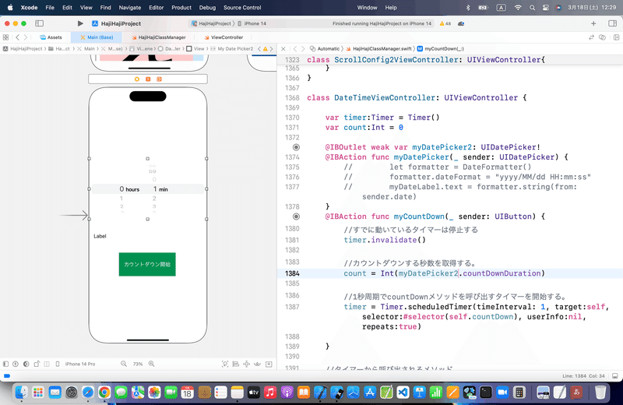
Task: Toggle the debug area at the bottom right
Action: pyautogui.click(x=615, y=375)
